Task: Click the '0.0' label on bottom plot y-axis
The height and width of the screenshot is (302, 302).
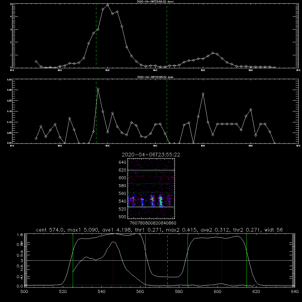Action: pyautogui.click(x=20, y=286)
